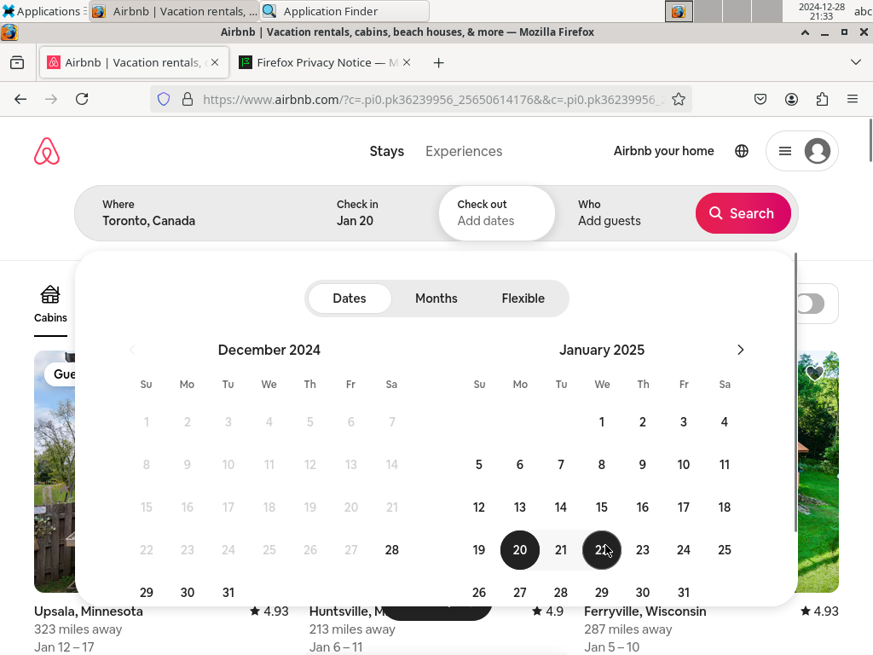
Task: Switch to Firefox Privacy Notice tab
Action: [x=325, y=62]
